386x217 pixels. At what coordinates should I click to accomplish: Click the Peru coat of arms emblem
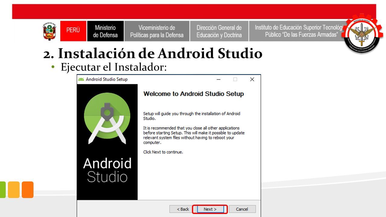(49, 31)
